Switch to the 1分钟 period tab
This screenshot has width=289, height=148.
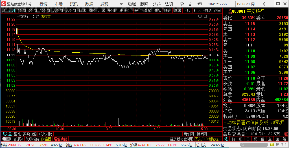[x=22, y=10]
